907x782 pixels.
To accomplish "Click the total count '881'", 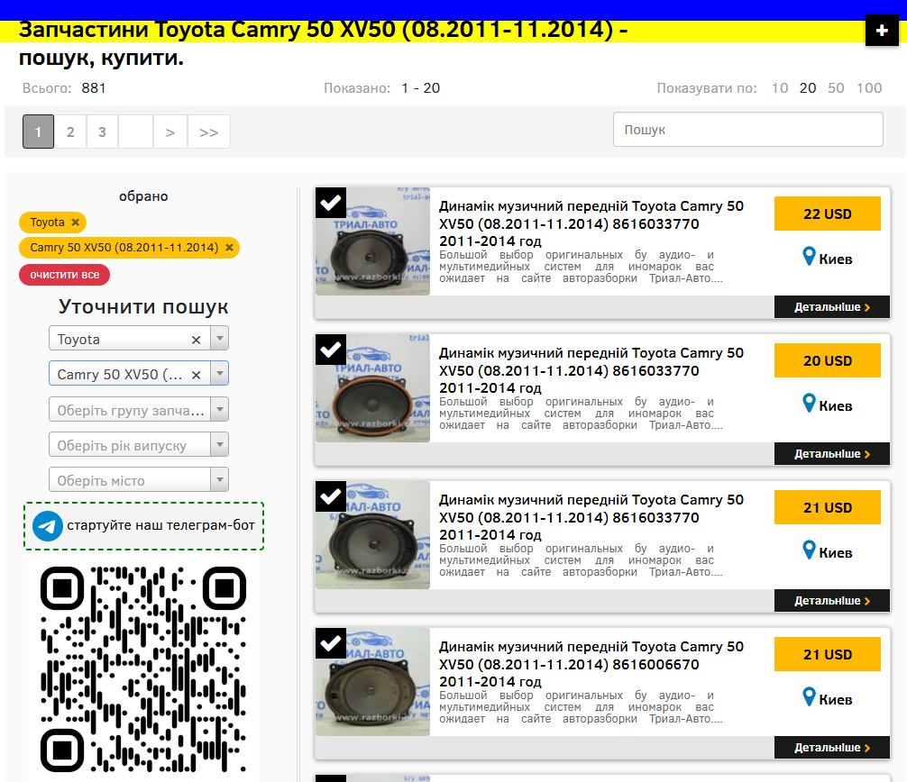I will [94, 88].
